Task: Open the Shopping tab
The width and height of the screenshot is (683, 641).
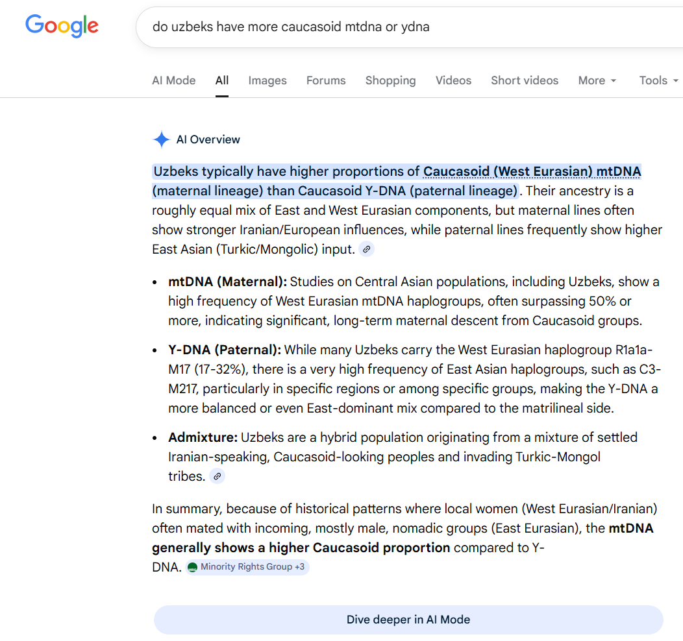Action: click(x=391, y=80)
